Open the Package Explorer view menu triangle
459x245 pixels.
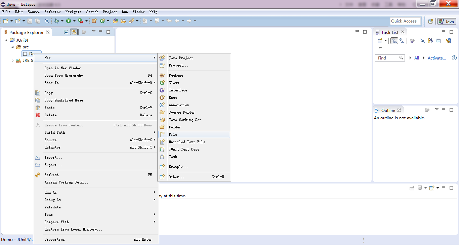[94, 31]
